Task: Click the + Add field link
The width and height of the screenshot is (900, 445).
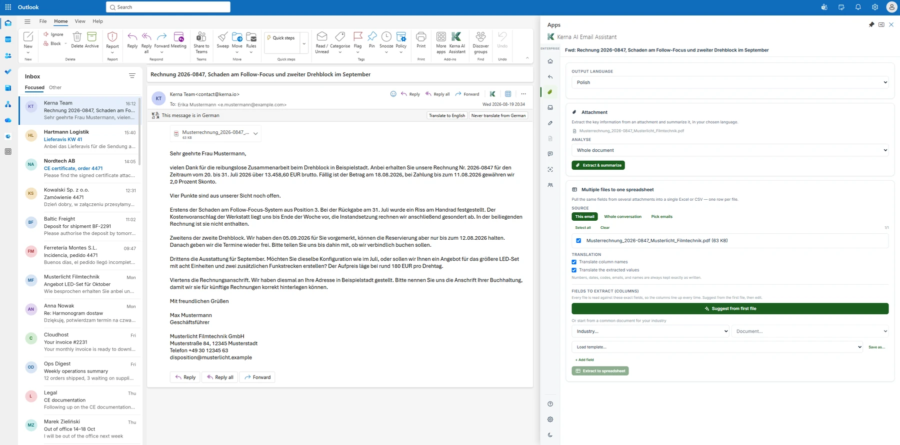Action: [584, 360]
